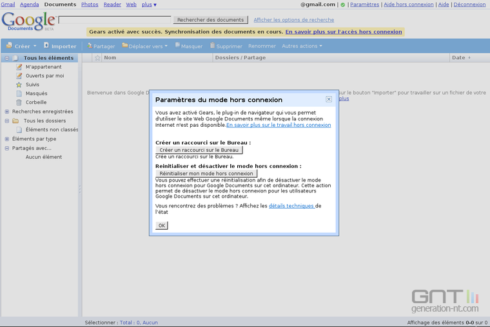Open the Créer dropdown menu
The height and width of the screenshot is (327, 490).
pyautogui.click(x=21, y=46)
